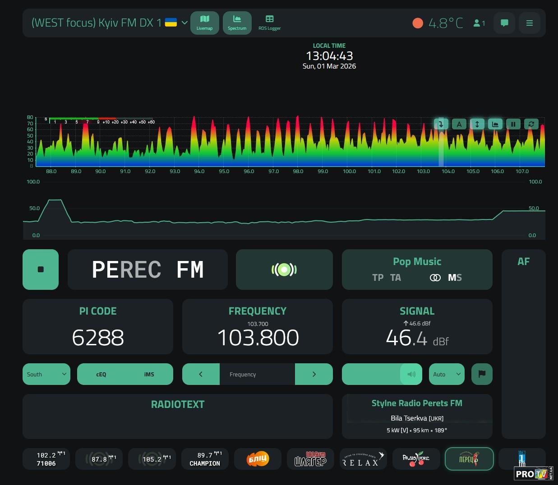Pause the spectrum graph updates
Viewport: 558px width, 485px height.
coord(513,124)
